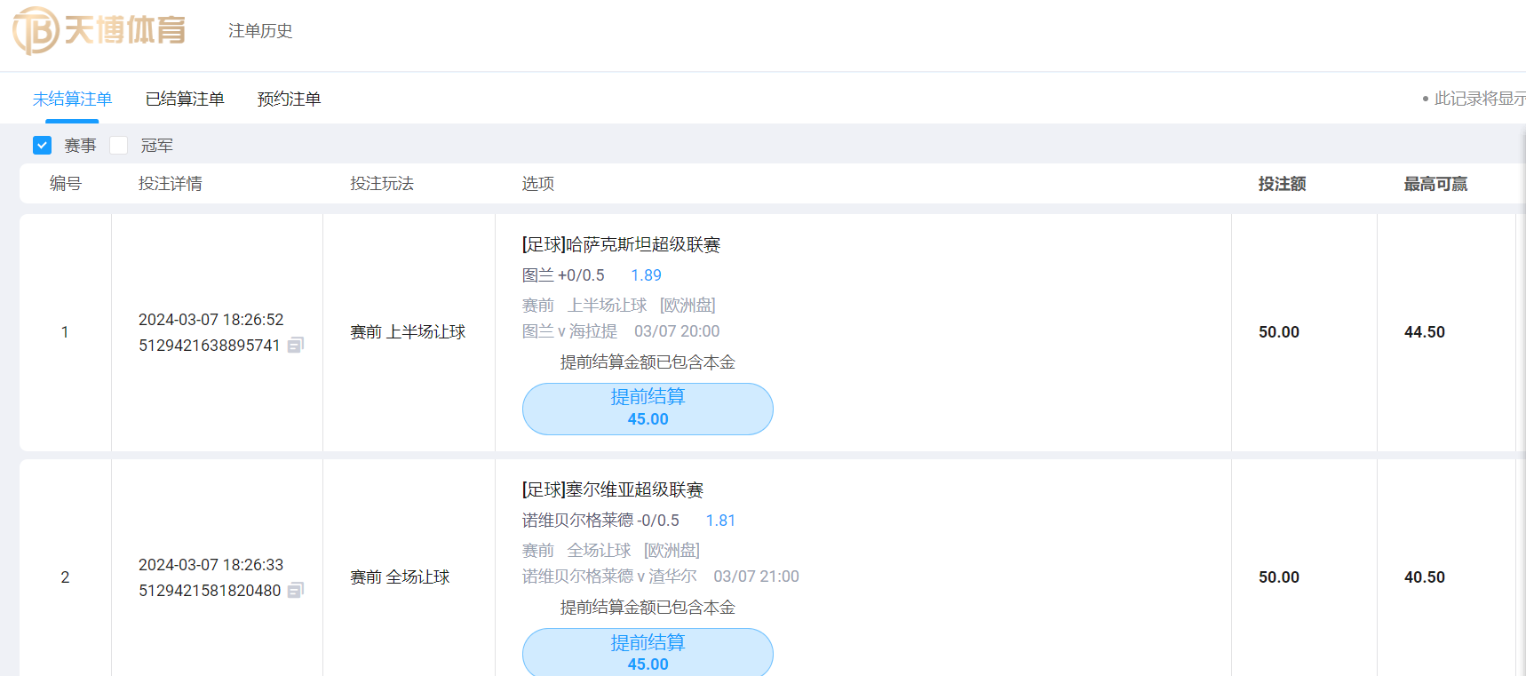The image size is (1526, 676).
Task: Select match 诺维贝尔格莱德 v 渣华尔
Action: point(609,577)
